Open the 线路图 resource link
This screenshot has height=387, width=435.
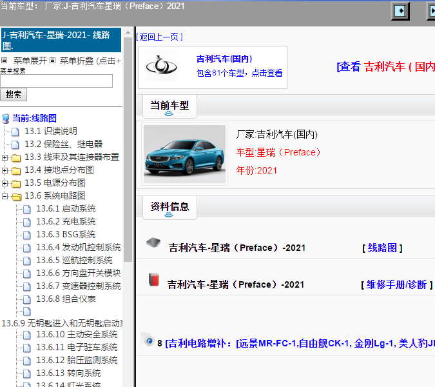click(x=382, y=248)
